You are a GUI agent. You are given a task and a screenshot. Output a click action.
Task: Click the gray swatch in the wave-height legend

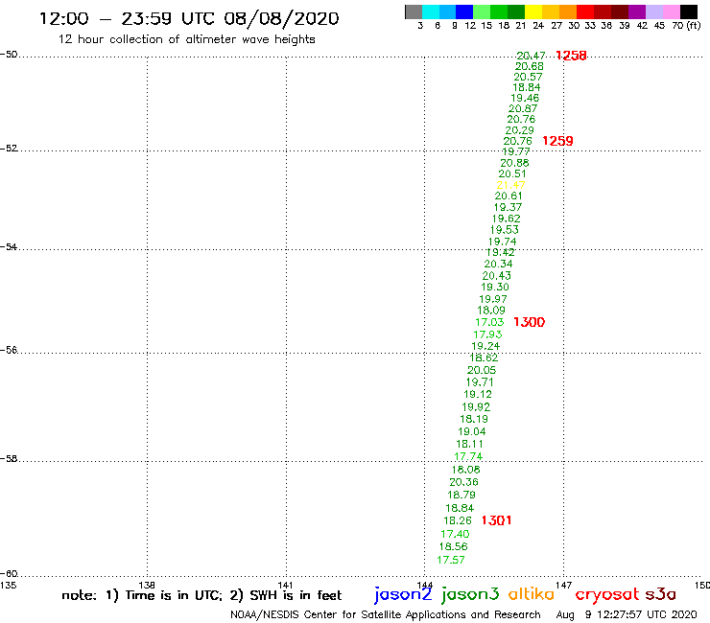[x=414, y=12]
